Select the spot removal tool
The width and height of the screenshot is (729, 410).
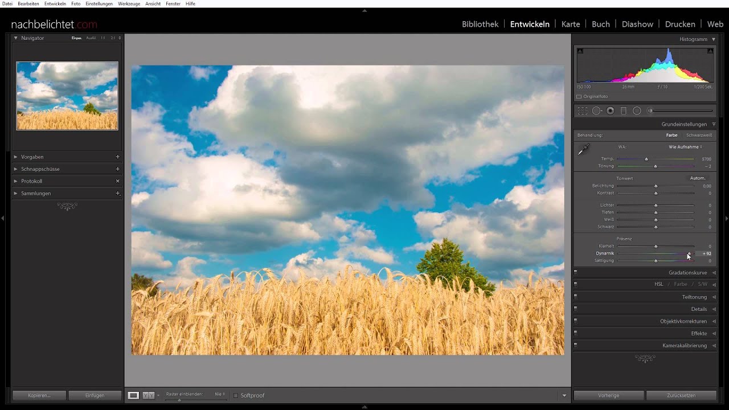click(x=597, y=111)
